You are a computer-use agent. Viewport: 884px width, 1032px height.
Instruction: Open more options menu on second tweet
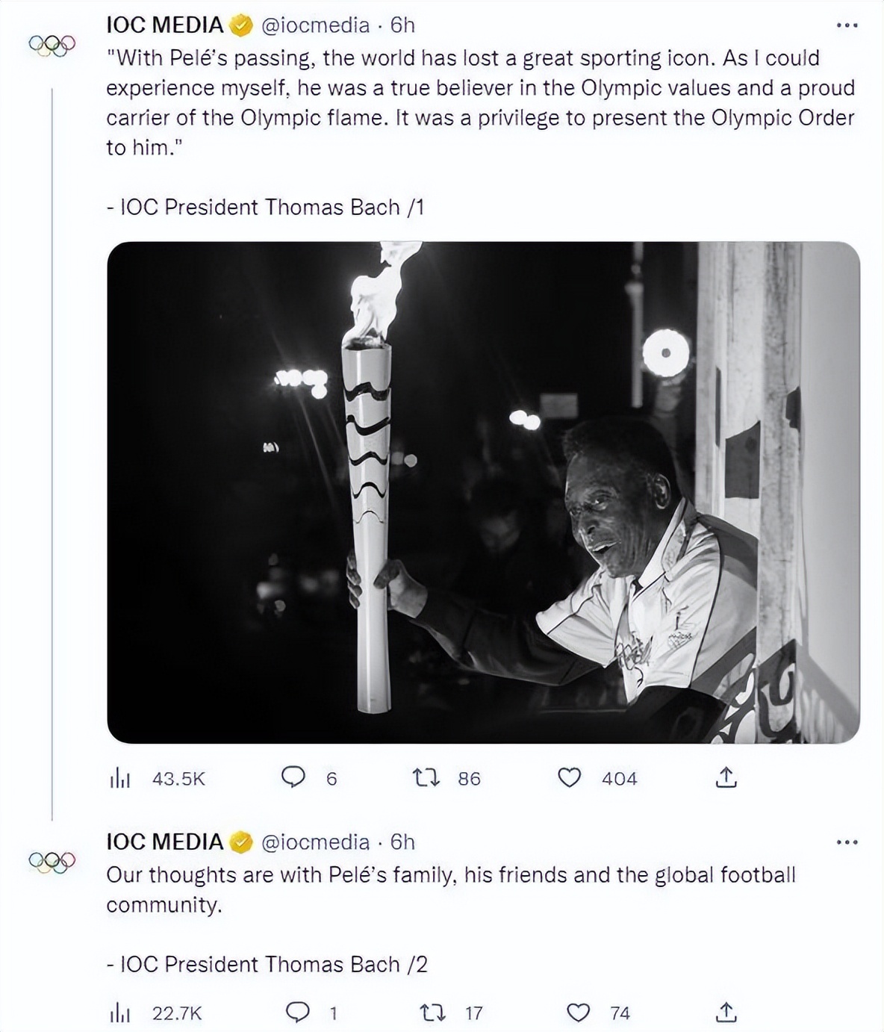coord(846,842)
